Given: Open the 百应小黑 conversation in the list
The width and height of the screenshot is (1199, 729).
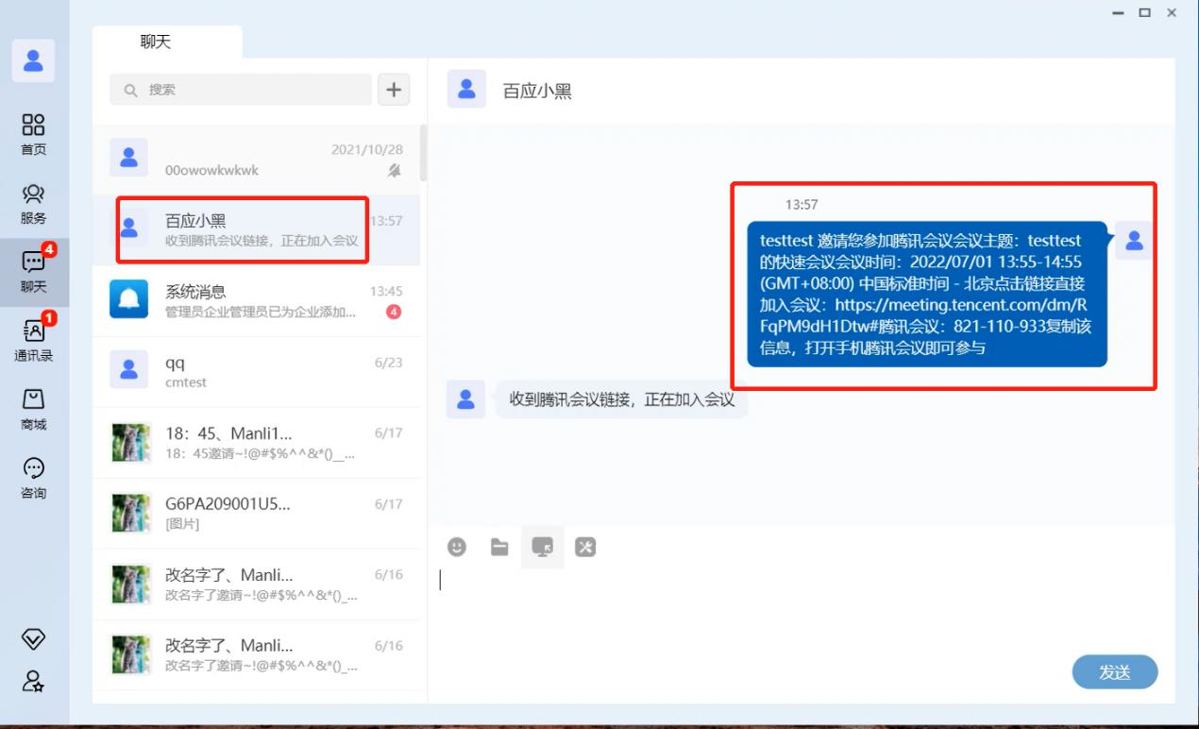Looking at the screenshot, I should 256,230.
